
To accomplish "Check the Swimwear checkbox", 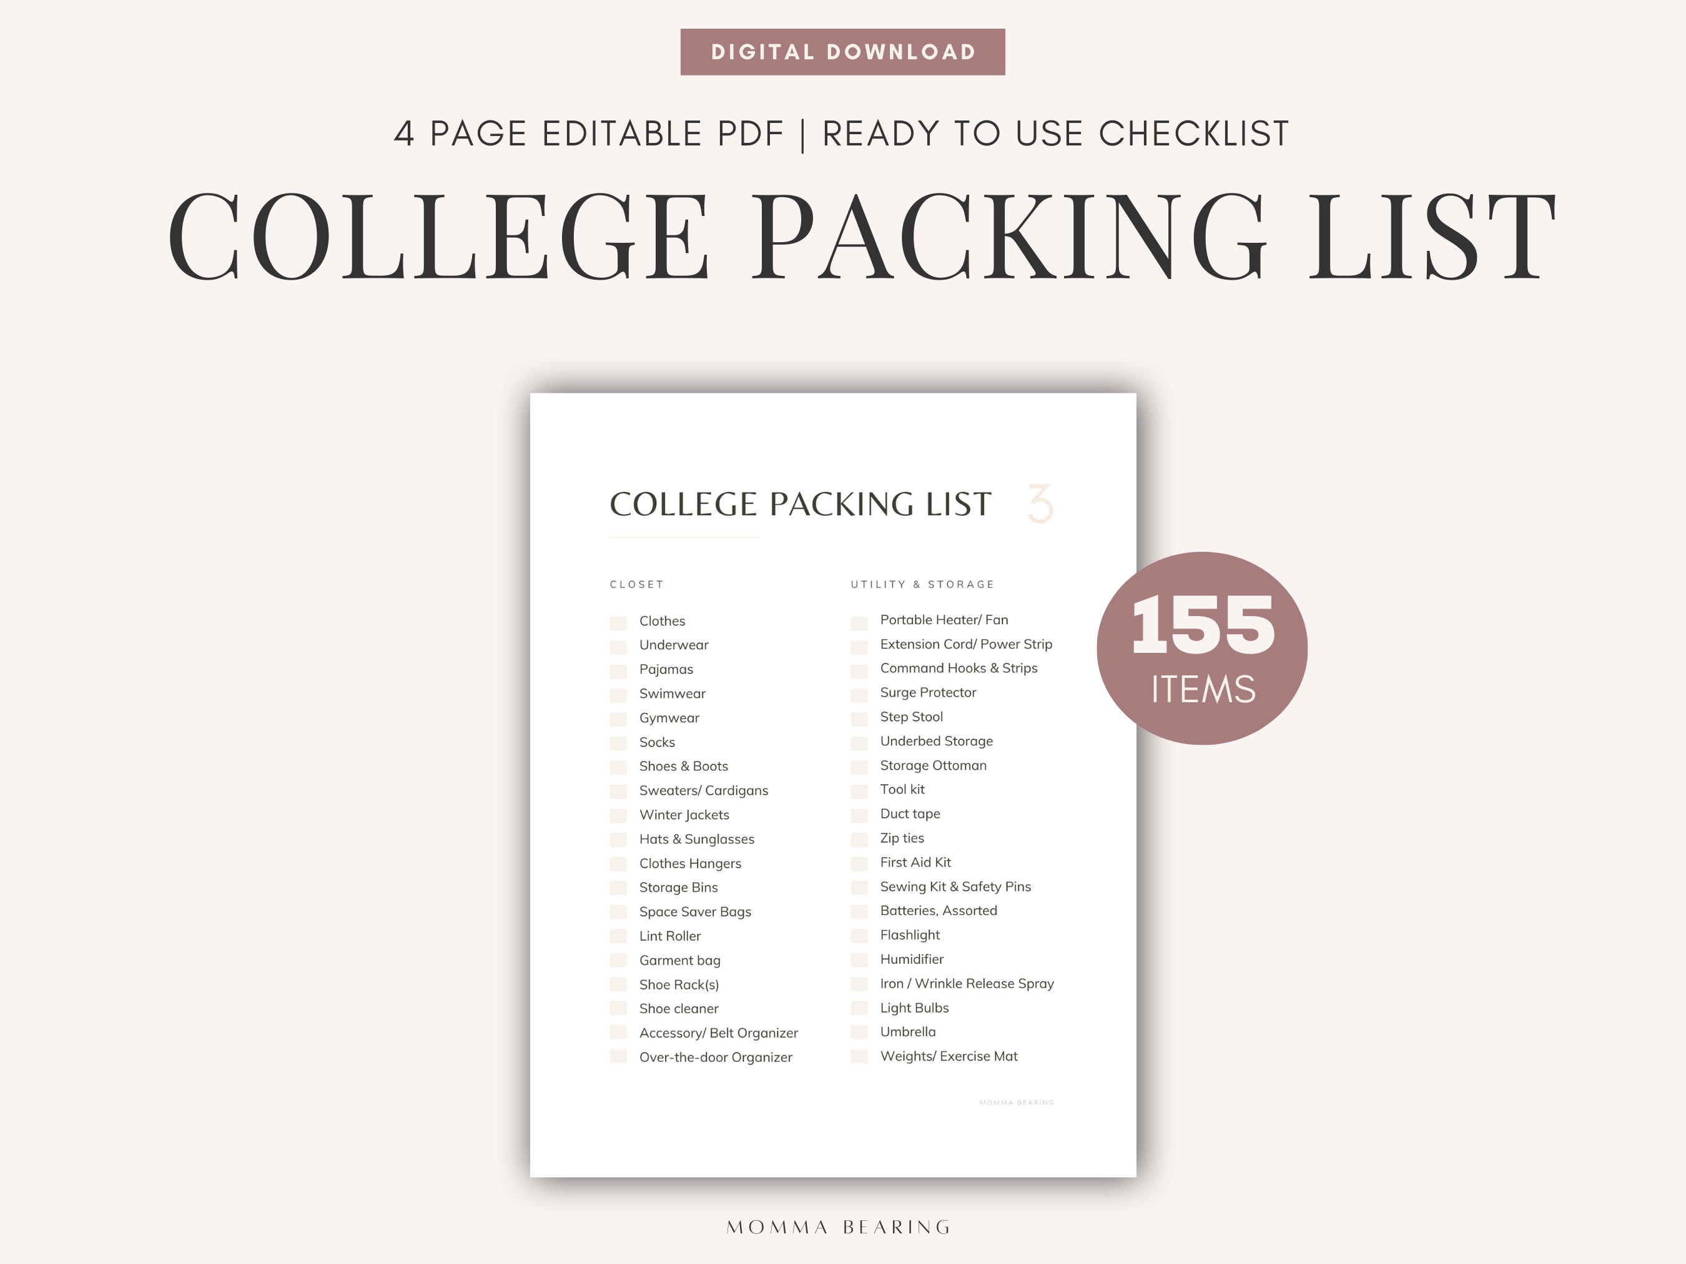I will (618, 695).
